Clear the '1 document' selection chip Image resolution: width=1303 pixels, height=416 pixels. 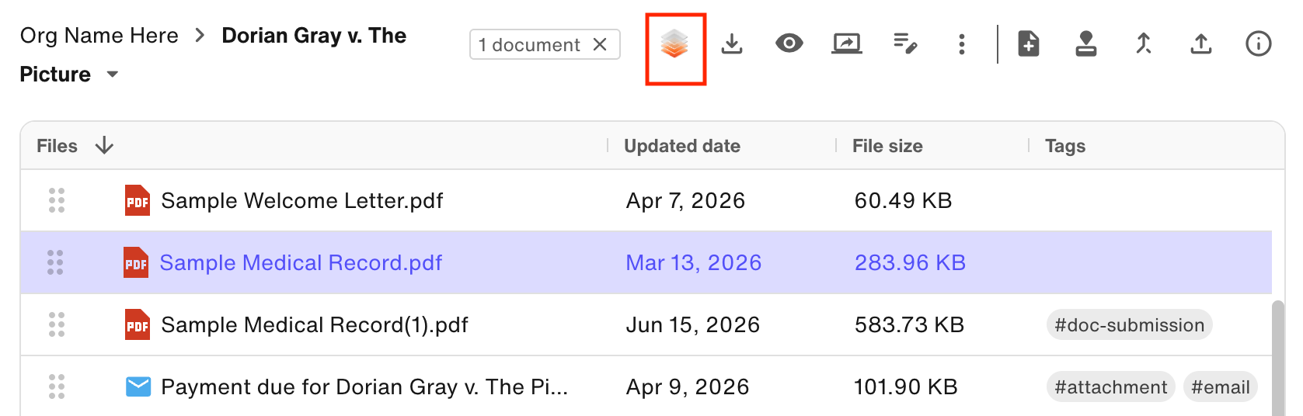point(600,44)
